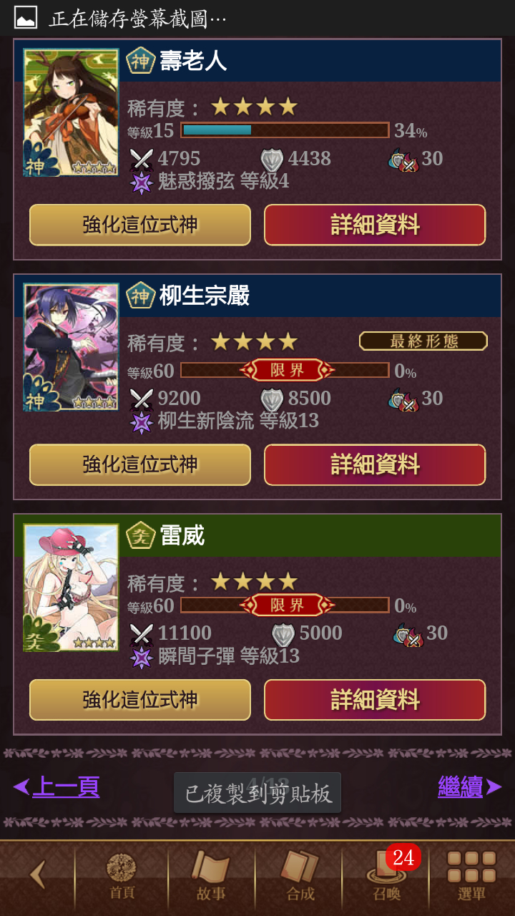Image resolution: width=515 pixels, height=916 pixels.
Task: Tap 雷威 sword attack icon 11100
Action: tap(142, 634)
